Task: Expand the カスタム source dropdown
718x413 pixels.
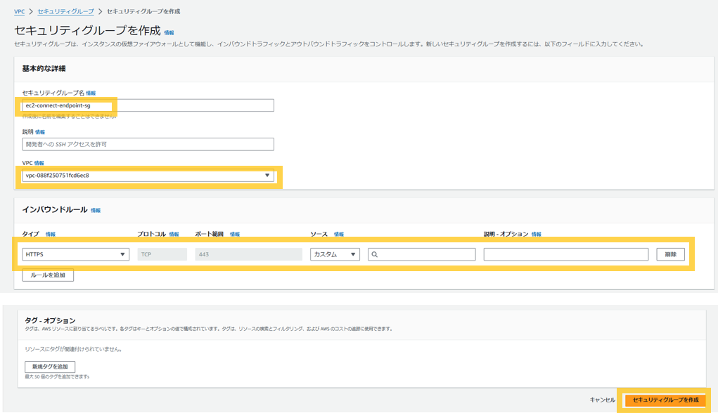Action: [x=335, y=254]
